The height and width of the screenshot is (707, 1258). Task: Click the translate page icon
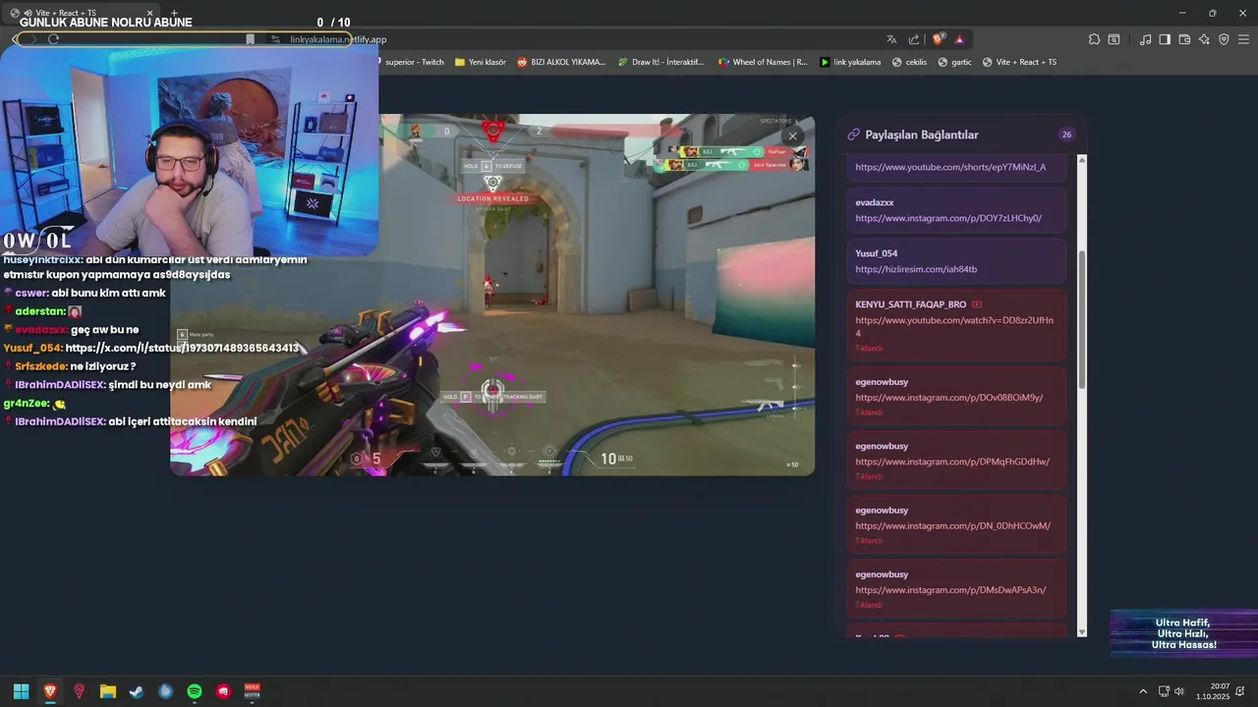[891, 39]
